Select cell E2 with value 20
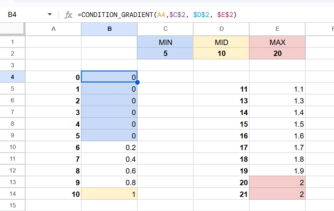 tap(277, 53)
